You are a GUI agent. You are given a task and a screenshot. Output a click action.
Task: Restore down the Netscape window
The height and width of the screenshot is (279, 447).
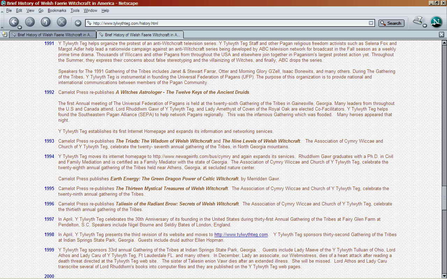[437, 3]
